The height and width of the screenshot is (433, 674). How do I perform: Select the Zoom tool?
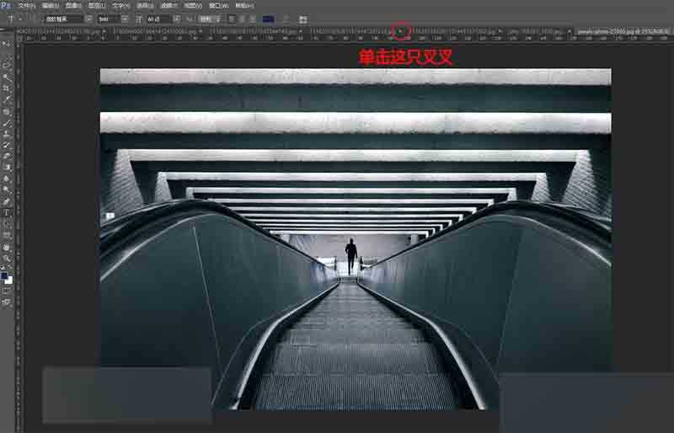pyautogui.click(x=6, y=259)
